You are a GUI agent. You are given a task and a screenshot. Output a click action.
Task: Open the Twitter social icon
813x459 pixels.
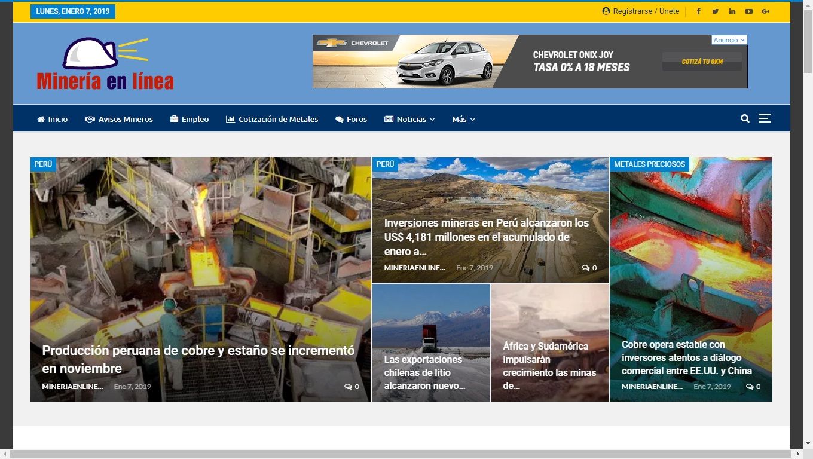tap(715, 11)
